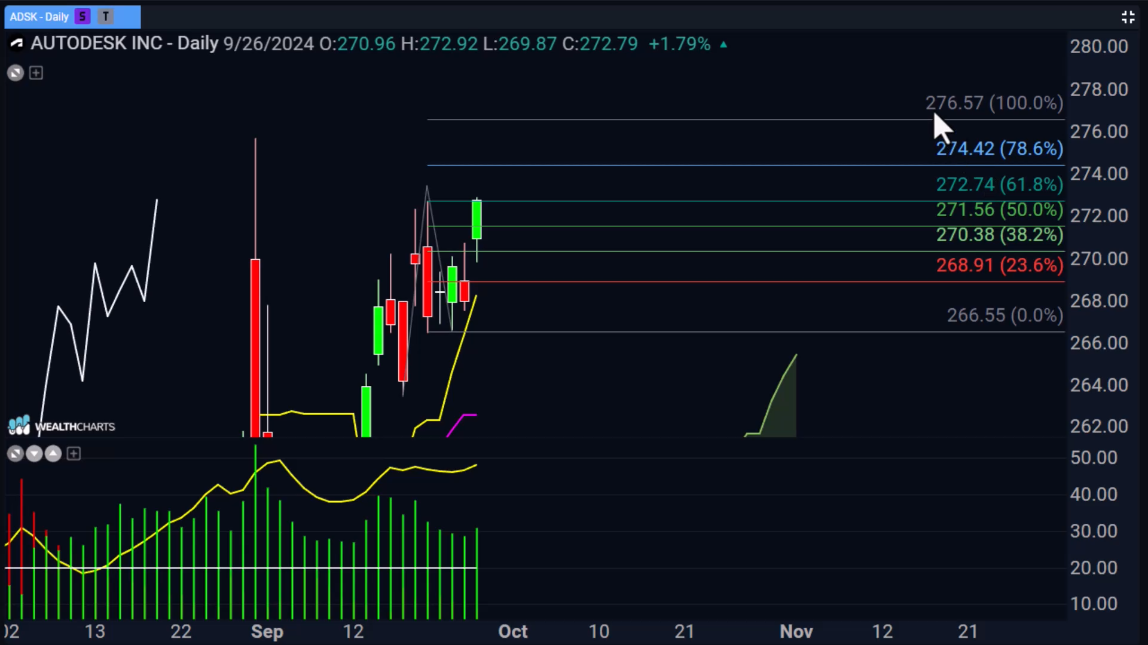Click the 20.00 indicator axis label

1094,567
